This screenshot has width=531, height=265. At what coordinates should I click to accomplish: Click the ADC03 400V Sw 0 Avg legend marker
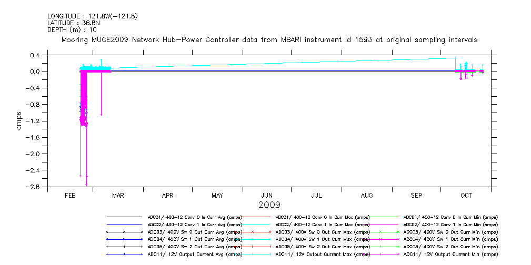[124, 232]
